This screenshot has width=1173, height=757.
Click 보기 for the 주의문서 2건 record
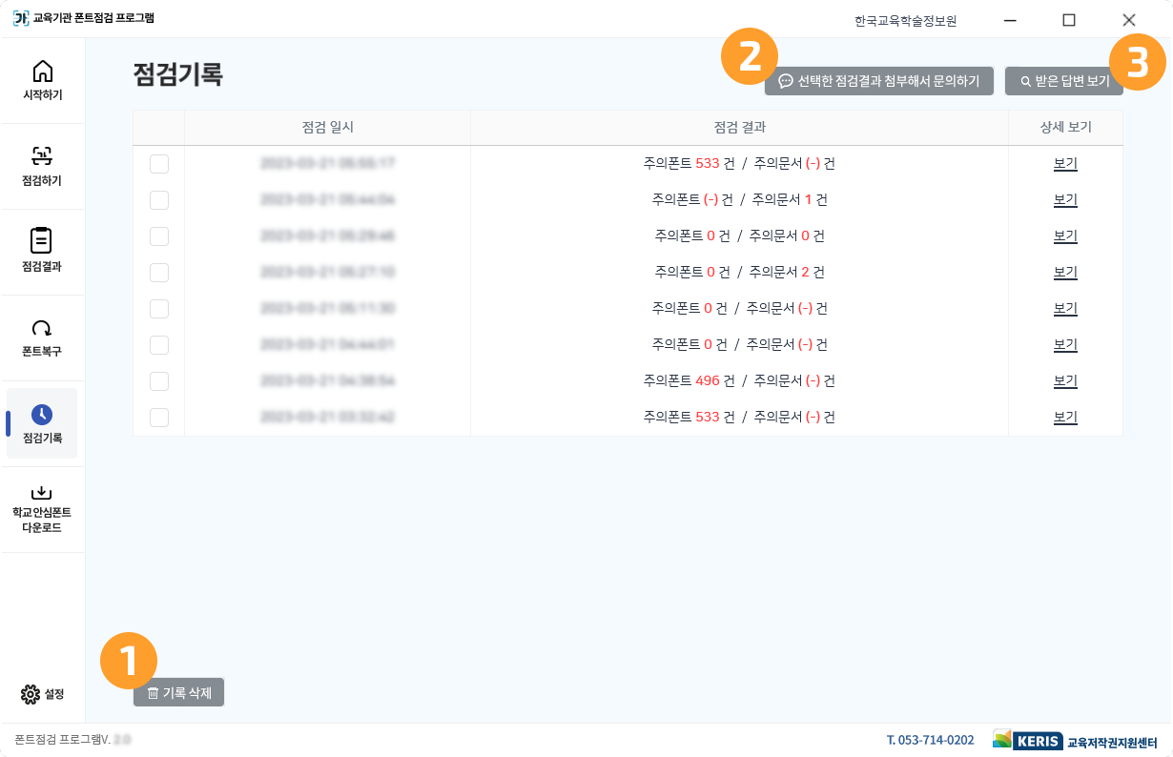1065,272
